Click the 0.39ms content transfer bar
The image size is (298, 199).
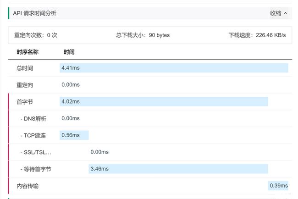pos(278,186)
